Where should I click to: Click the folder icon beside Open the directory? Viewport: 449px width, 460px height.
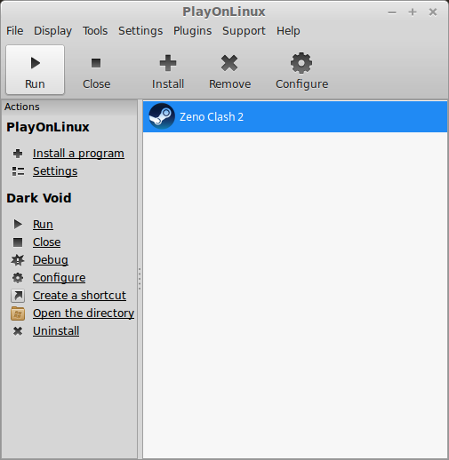coord(18,313)
